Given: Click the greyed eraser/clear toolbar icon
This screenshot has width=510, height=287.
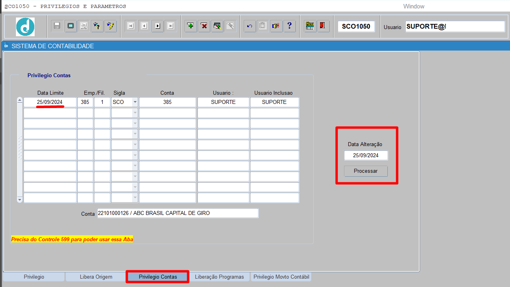Looking at the screenshot, I should [x=231, y=26].
